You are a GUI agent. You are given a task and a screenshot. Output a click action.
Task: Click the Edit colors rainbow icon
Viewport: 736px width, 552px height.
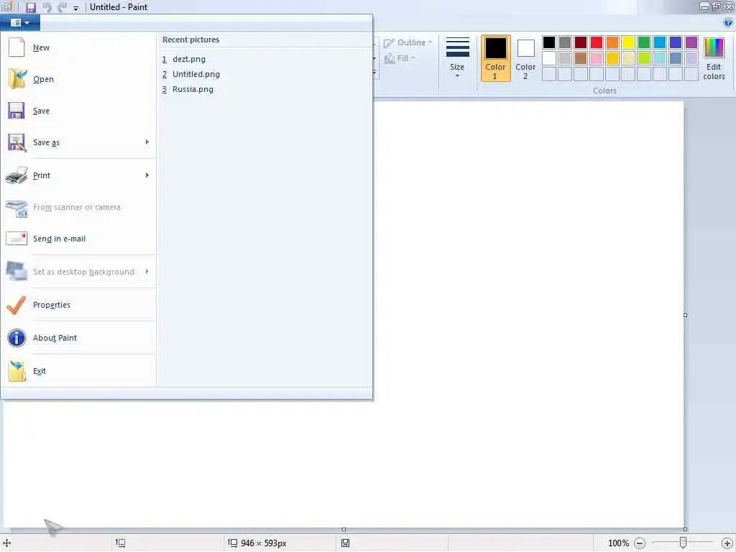coord(714,48)
